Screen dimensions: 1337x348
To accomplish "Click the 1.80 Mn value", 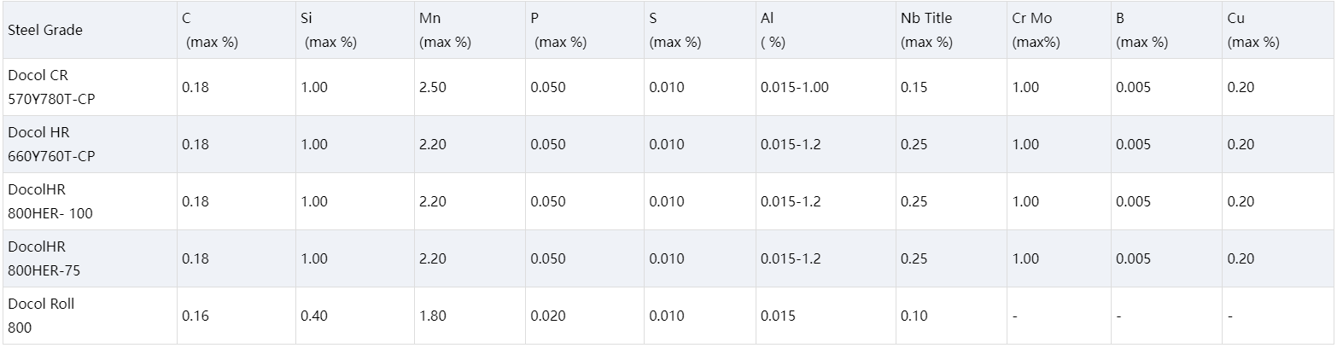I will tap(433, 316).
